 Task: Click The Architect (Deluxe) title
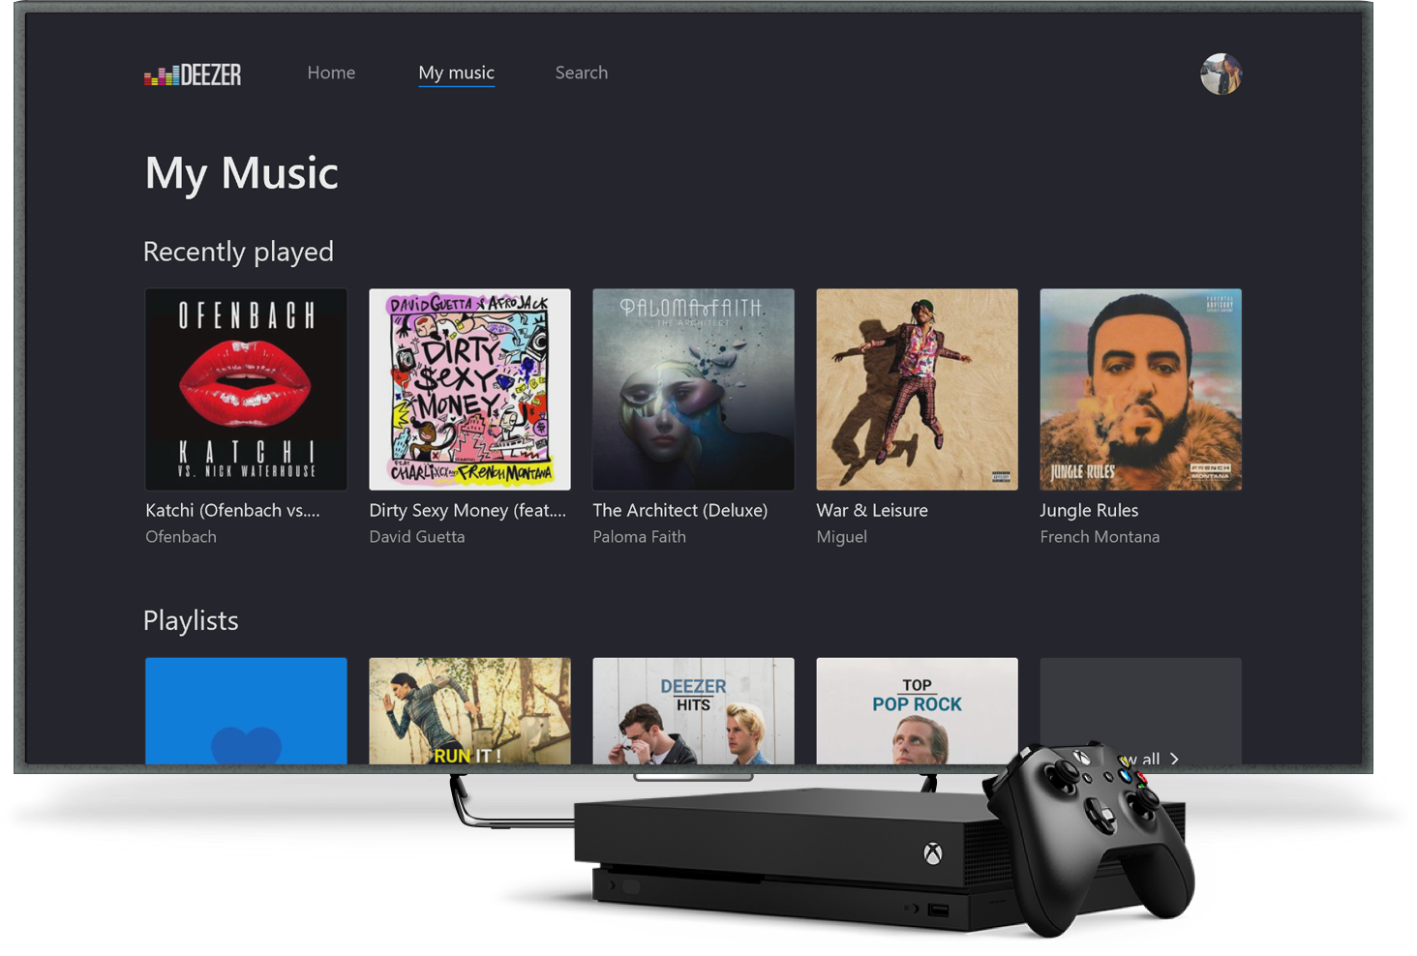(x=679, y=510)
